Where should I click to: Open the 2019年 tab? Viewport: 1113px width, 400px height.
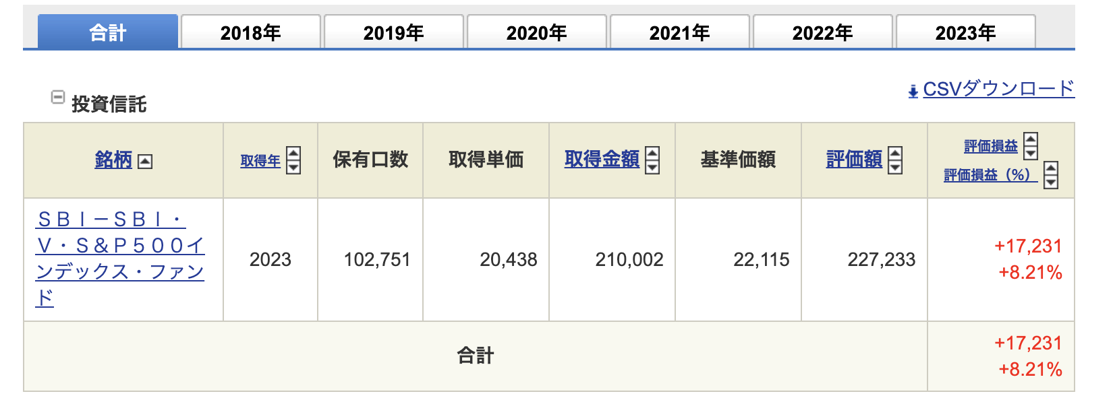(393, 32)
